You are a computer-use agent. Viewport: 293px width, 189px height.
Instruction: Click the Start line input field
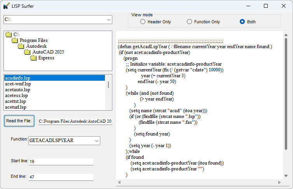click(x=61, y=161)
